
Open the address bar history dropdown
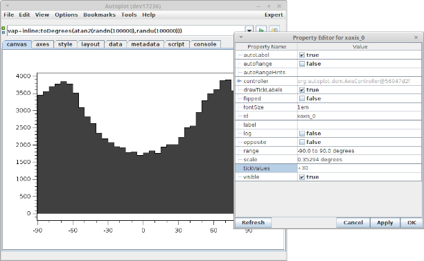click(x=249, y=30)
